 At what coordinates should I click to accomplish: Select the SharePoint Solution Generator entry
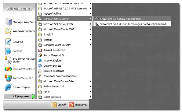64,76
